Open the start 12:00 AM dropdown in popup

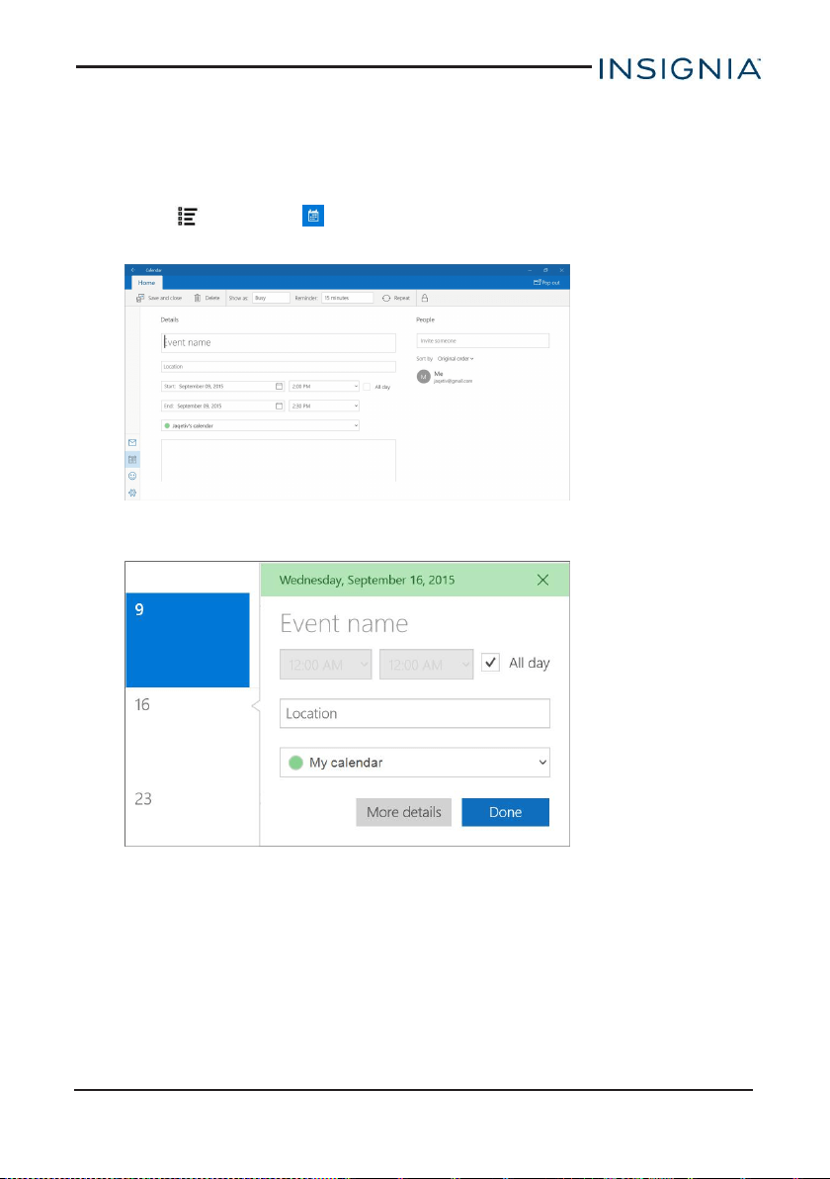coord(326,665)
